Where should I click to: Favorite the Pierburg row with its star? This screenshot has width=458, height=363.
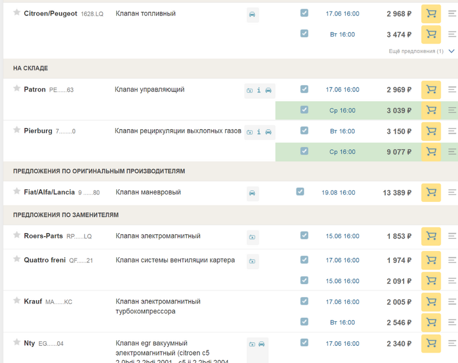[x=17, y=130]
